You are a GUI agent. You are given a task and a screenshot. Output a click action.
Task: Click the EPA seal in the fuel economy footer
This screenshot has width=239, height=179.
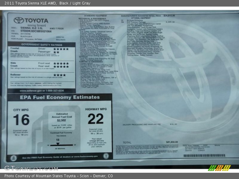coord(13,158)
